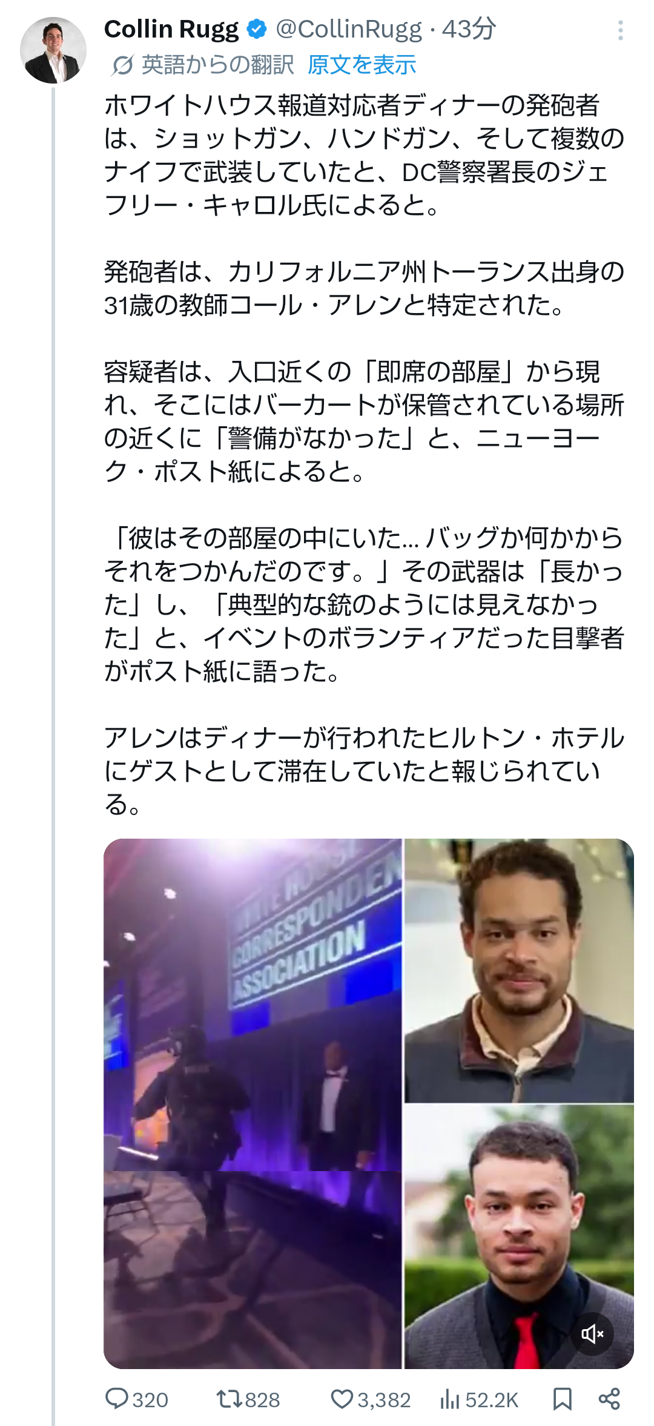This screenshot has width=654, height=1426.
Task: Open the bottom-right photo with red tie
Action: (x=519, y=1236)
